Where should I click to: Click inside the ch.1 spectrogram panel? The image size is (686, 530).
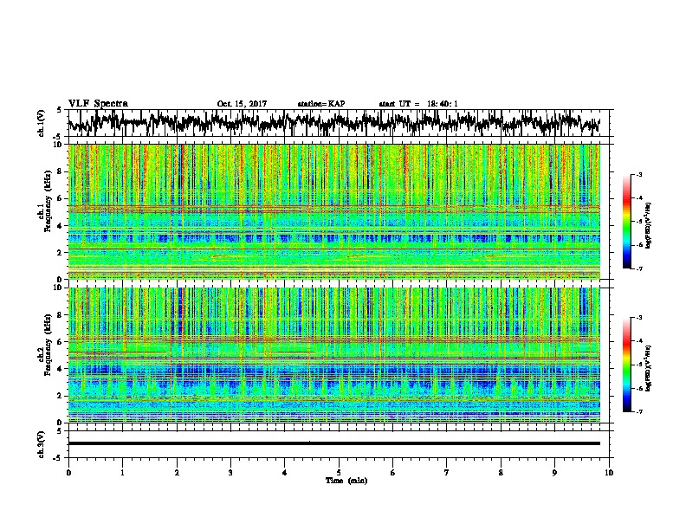click(x=333, y=211)
